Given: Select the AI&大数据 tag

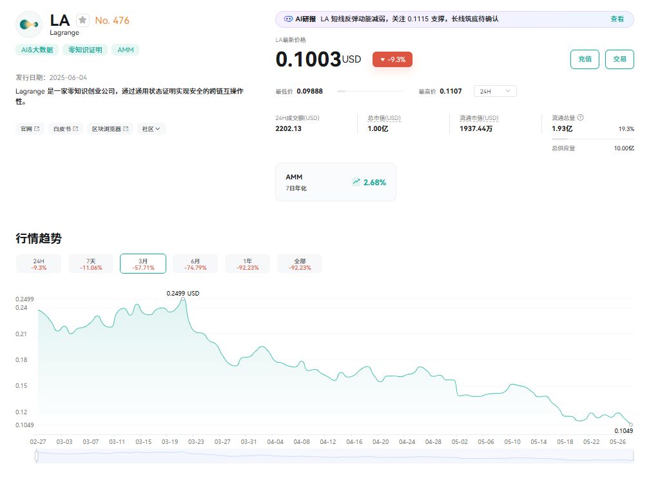Looking at the screenshot, I should [x=37, y=50].
